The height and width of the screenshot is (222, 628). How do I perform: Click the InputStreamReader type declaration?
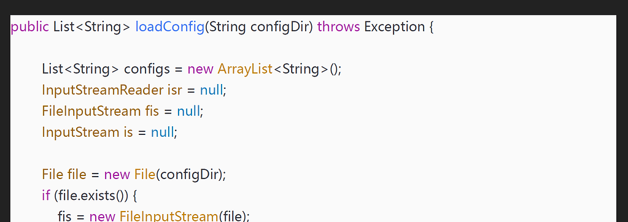103,90
